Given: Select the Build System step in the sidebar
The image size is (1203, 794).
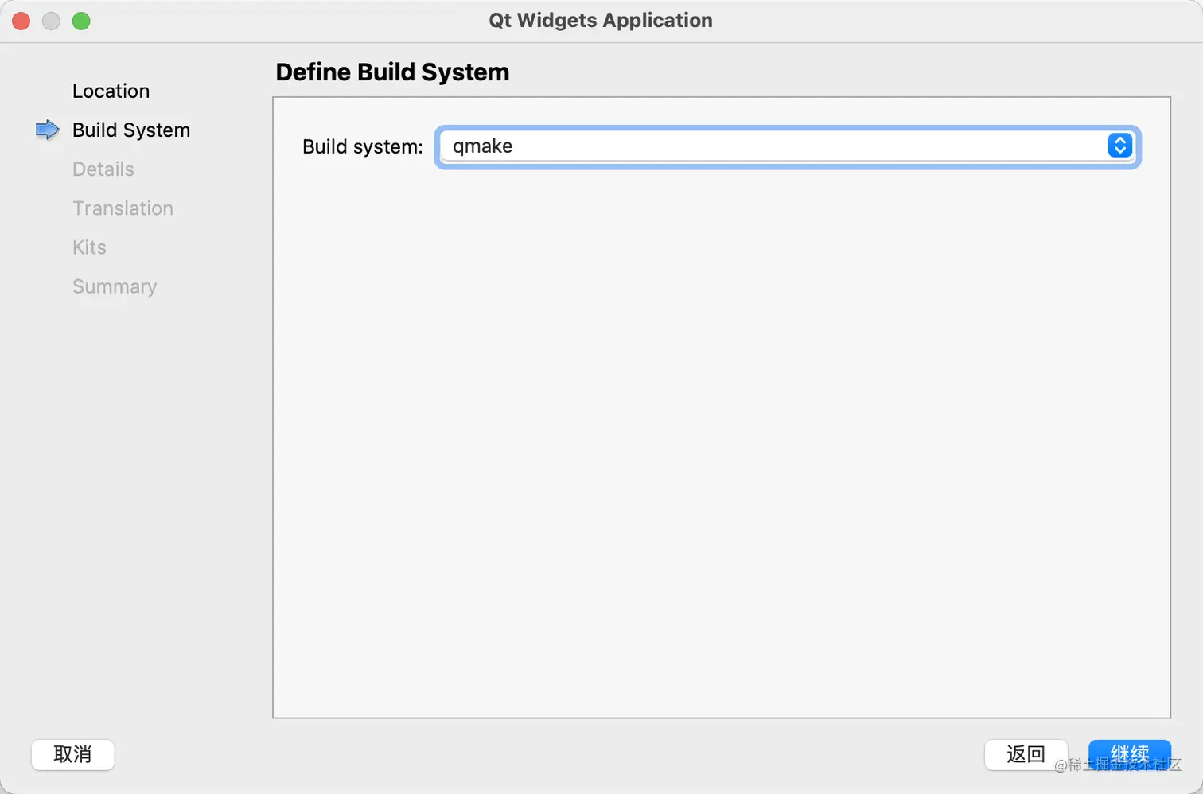Looking at the screenshot, I should pos(131,130).
